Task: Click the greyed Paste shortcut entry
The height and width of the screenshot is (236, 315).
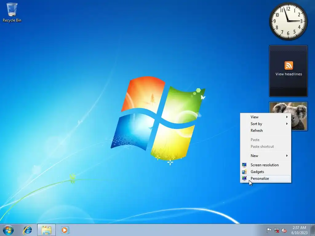Action: [265, 147]
